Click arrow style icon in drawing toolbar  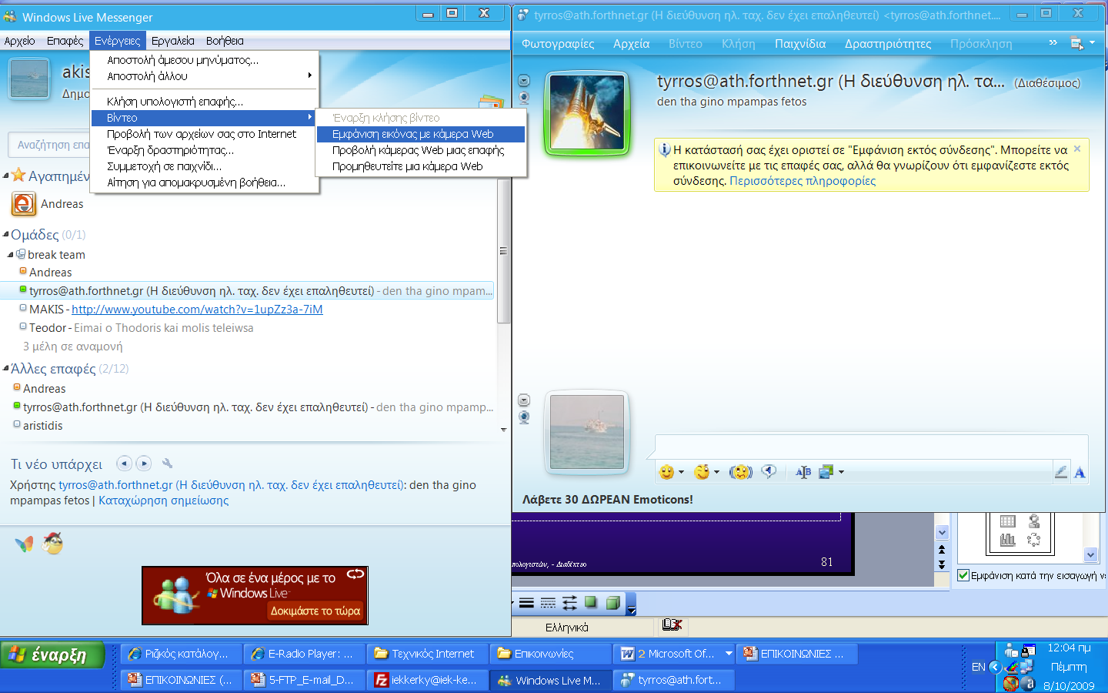click(x=569, y=603)
